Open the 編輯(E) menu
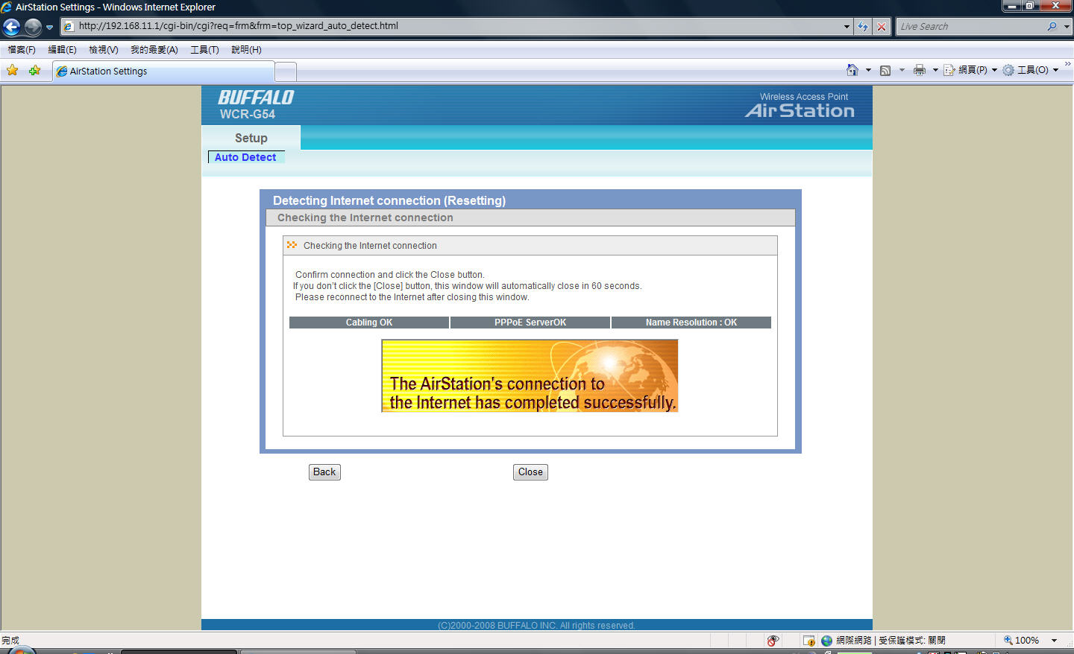The image size is (1074, 654). 62,50
